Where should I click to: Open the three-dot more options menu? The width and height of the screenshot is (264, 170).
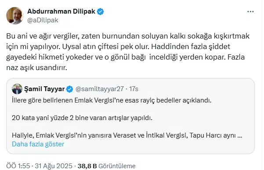[x=250, y=11]
